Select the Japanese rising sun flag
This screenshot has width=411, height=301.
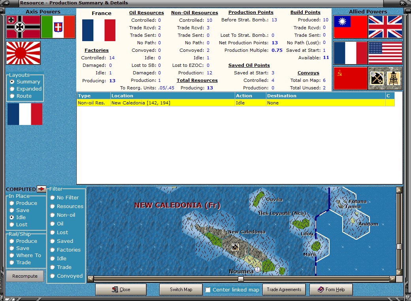23,53
